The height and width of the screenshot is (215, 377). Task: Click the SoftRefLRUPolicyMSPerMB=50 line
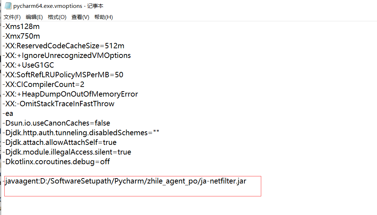63,75
